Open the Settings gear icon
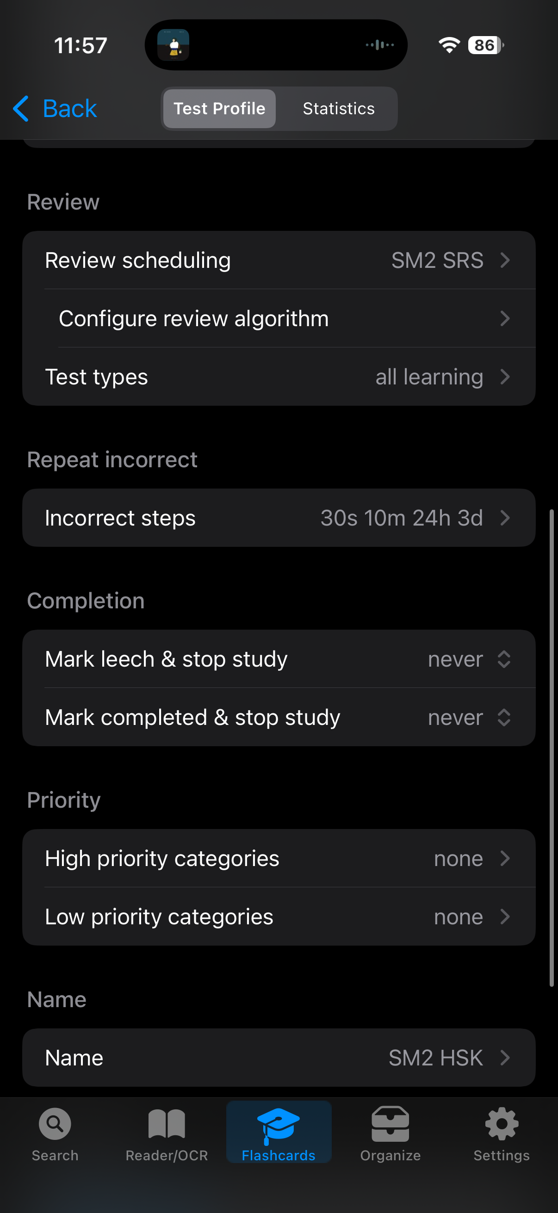Image resolution: width=558 pixels, height=1213 pixels. [502, 1124]
